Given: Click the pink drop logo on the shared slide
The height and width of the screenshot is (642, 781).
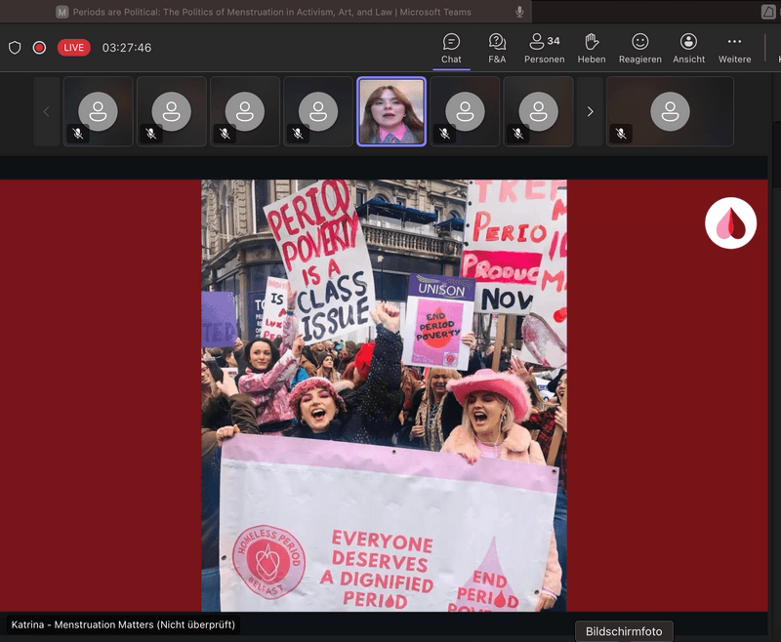Looking at the screenshot, I should click(x=730, y=223).
